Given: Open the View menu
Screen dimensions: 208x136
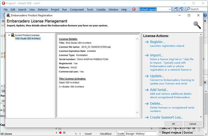Looking at the screenshot, I should click(x=32, y=9).
